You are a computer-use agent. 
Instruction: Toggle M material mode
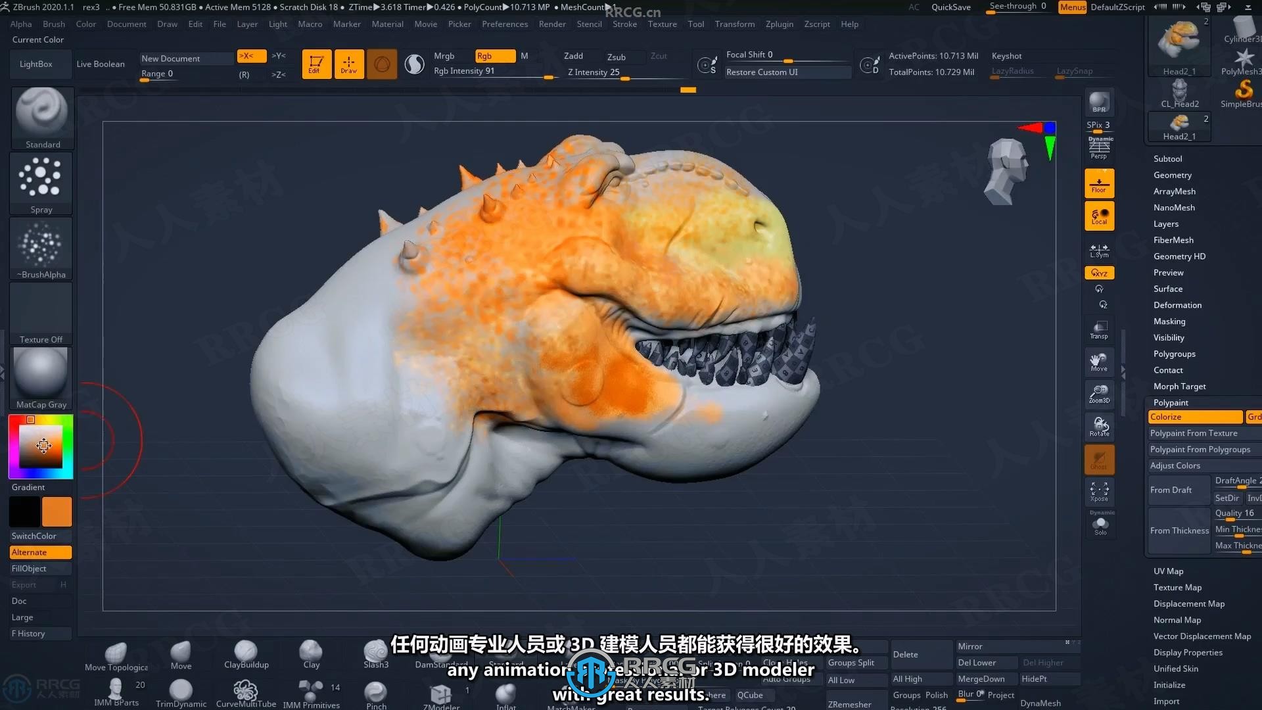[524, 56]
